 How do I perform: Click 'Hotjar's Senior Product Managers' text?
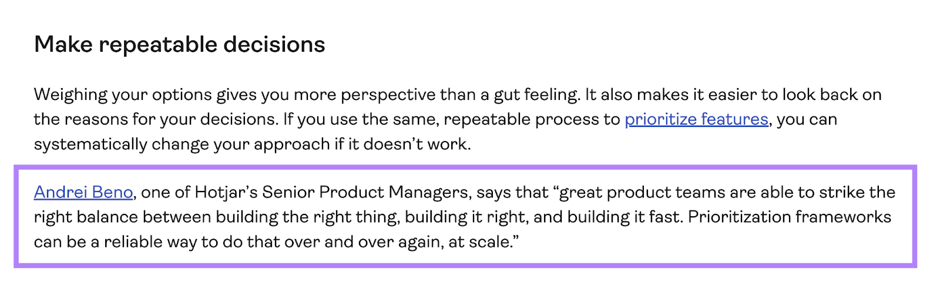(332, 192)
